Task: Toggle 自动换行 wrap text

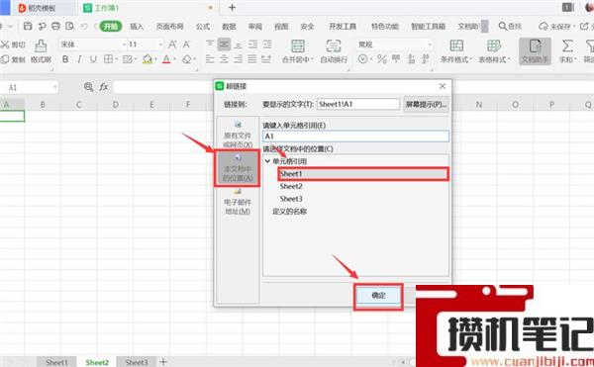Action: point(334,51)
